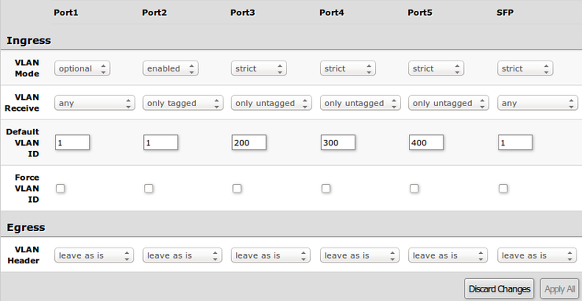The width and height of the screenshot is (582, 301).
Task: Click the SFP column header
Action: 505,13
